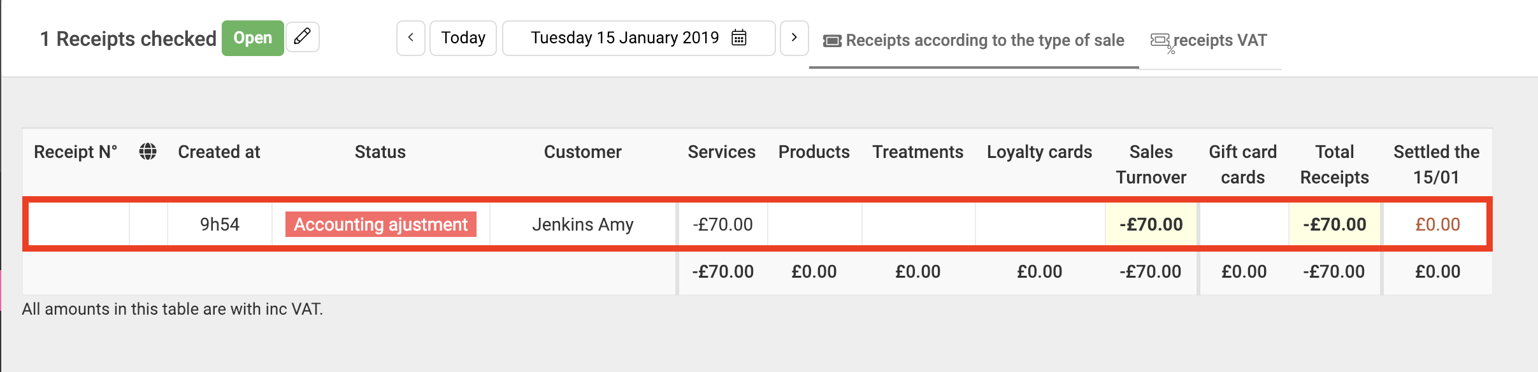Click the percent ticket icon beside receipts VAT
Viewport: 1538px width, 372px height.
tap(1161, 42)
